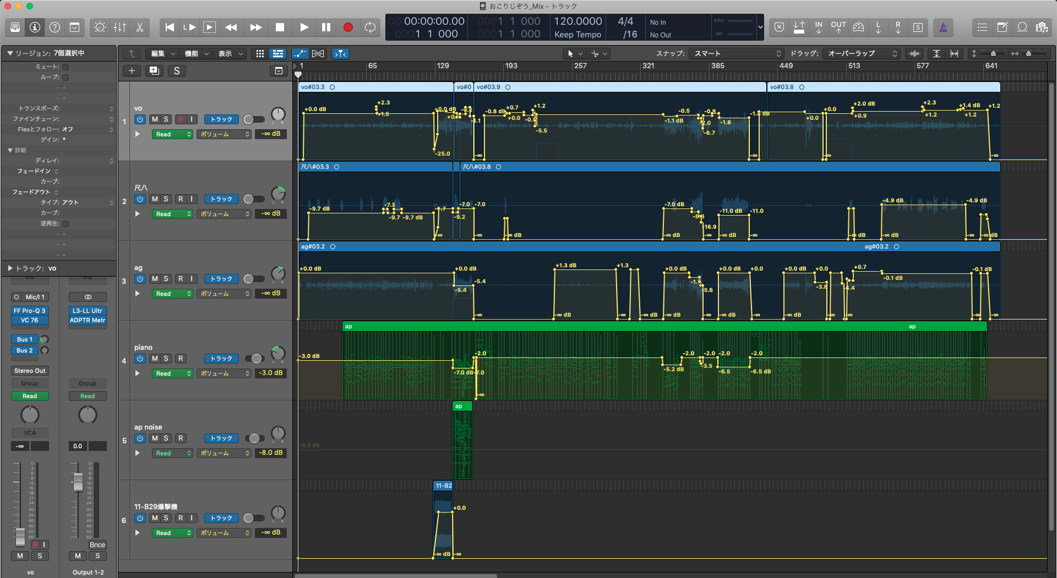Open the Scissors editors button
Screen dimensions: 1057x578
click(140, 27)
